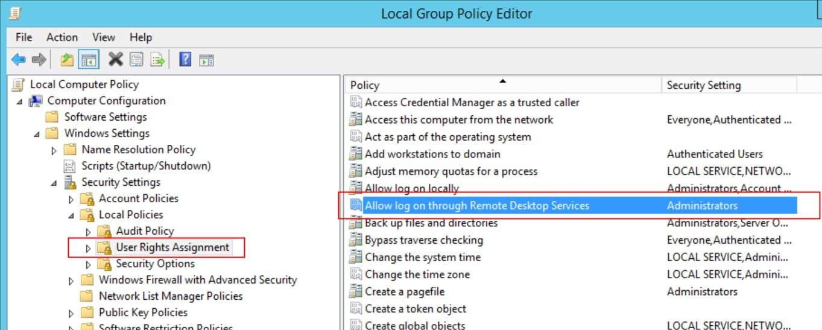Expand the Security Options node

click(89, 264)
